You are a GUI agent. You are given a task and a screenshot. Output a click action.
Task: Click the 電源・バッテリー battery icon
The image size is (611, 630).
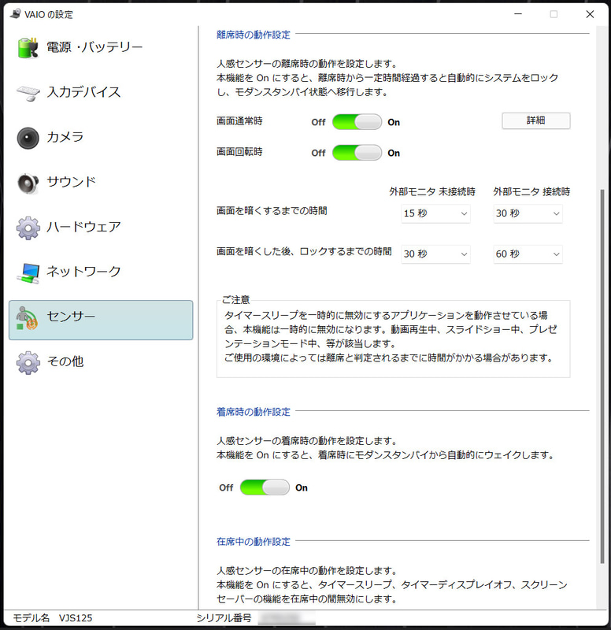28,47
